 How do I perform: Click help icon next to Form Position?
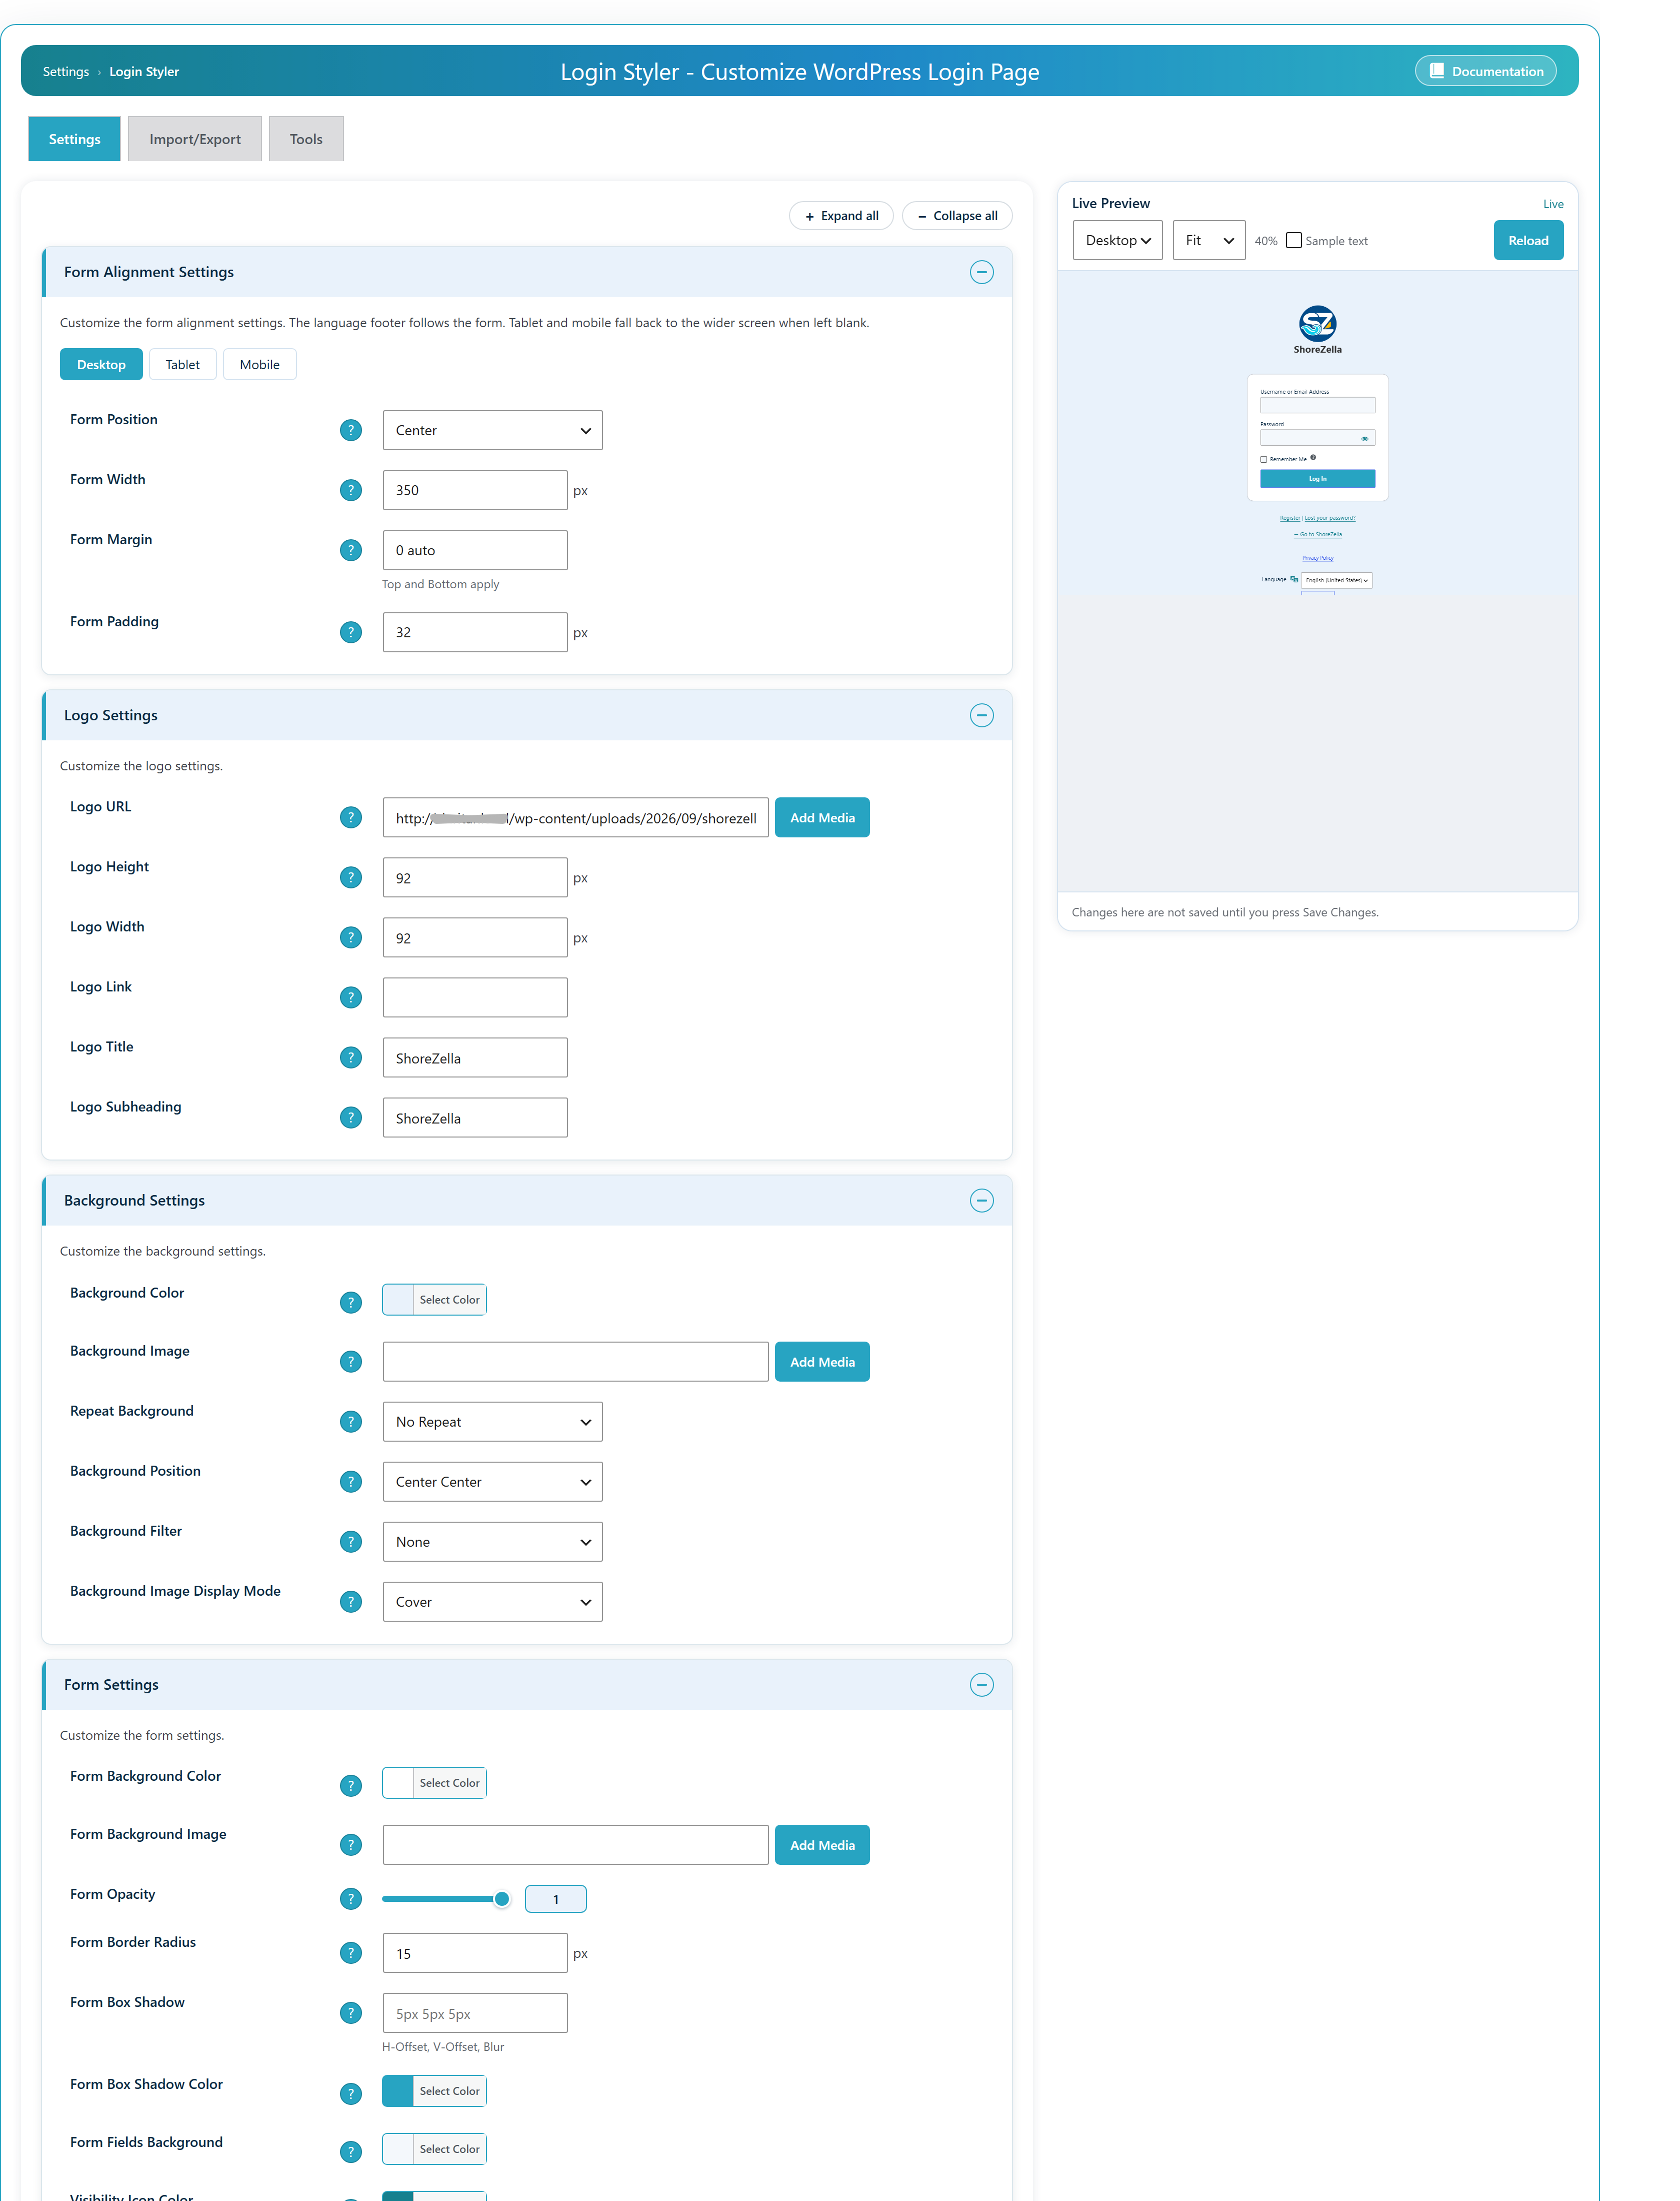[351, 430]
